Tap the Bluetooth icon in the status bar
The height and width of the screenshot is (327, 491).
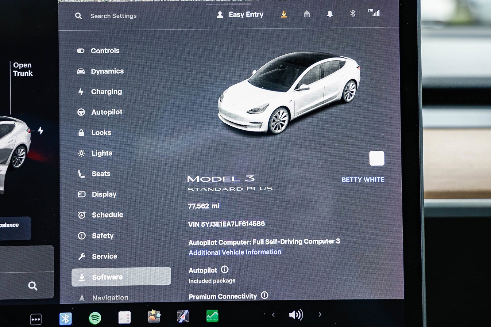point(353,14)
